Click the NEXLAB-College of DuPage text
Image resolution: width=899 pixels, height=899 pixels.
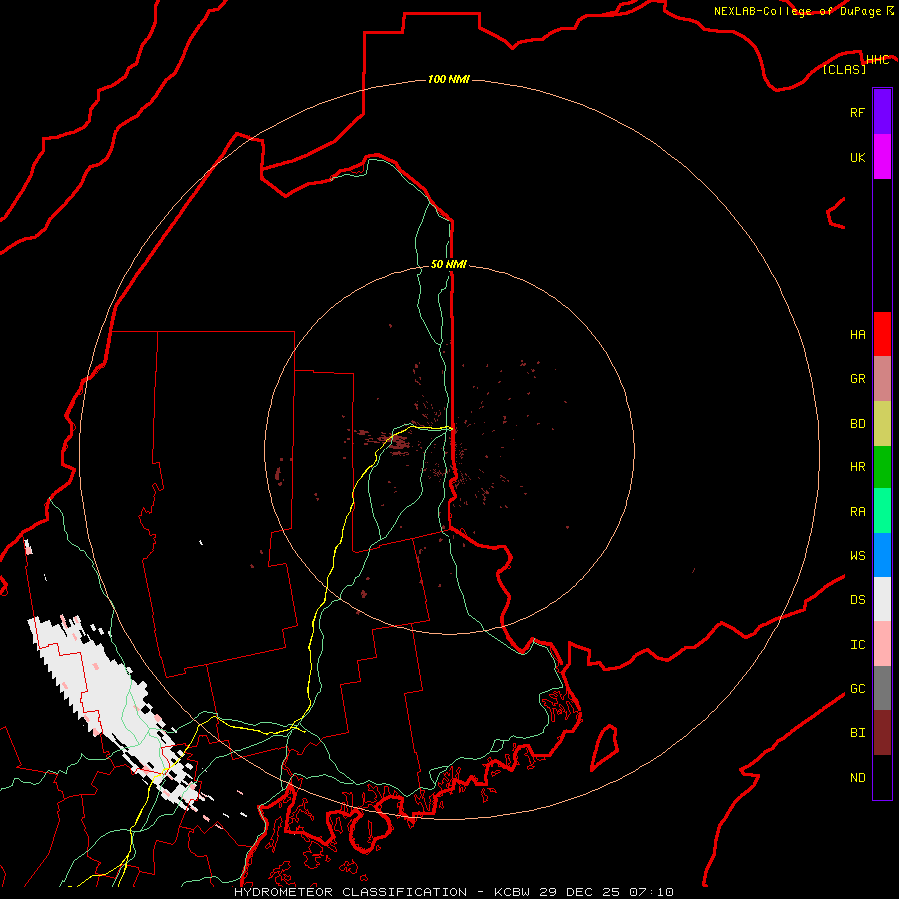point(797,11)
